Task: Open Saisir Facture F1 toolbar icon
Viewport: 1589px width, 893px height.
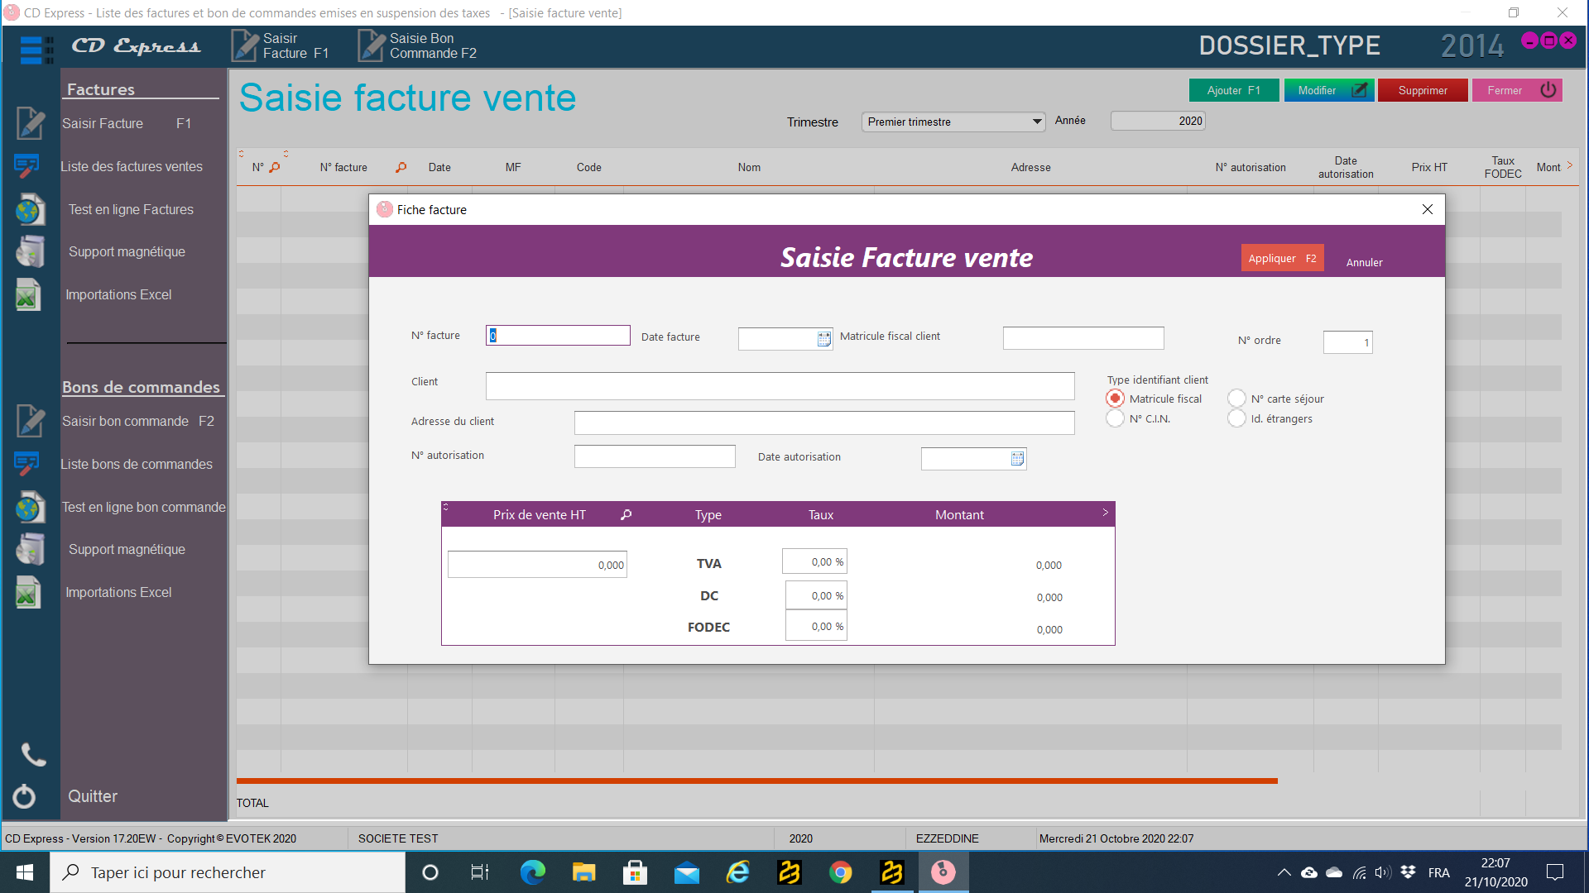Action: coord(245,45)
